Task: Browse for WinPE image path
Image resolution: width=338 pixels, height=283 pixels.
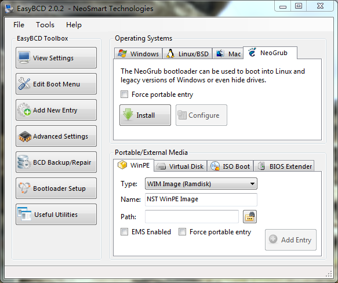Action: pos(250,216)
